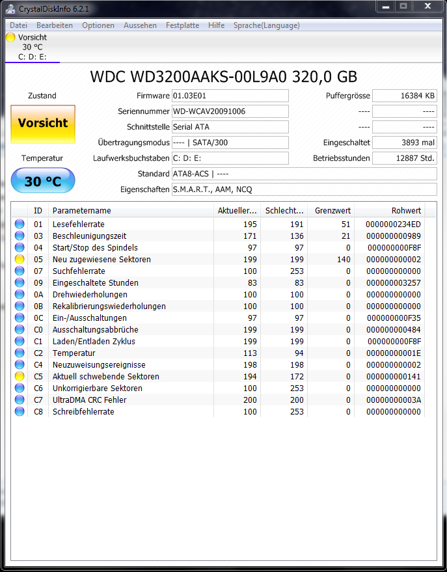Click the UltraDMA CRC Fehler parameter name
Viewport: 447px width, 572px height.
pos(89,400)
